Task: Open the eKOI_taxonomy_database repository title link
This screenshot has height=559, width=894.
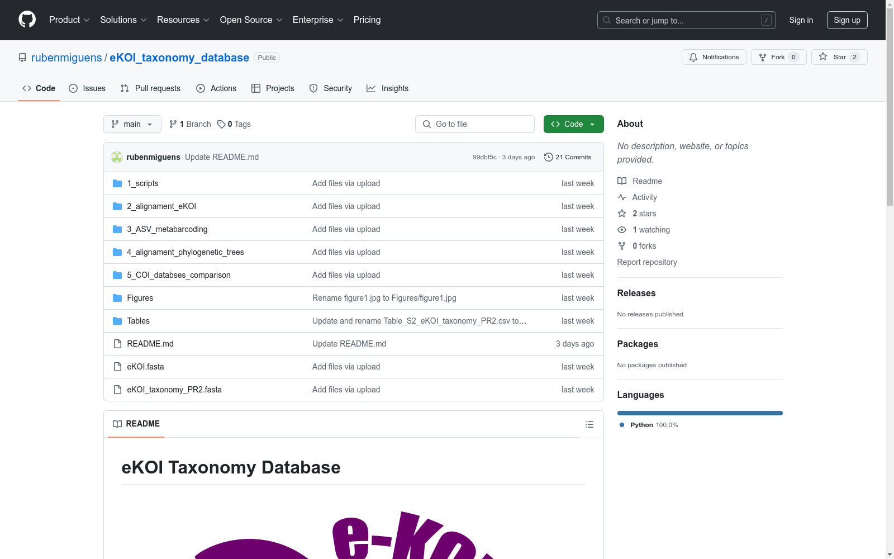Action: [179, 58]
